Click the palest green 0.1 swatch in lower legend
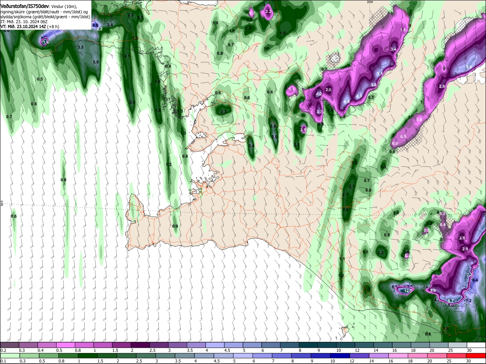This screenshot has height=364, width=486. 9,356
